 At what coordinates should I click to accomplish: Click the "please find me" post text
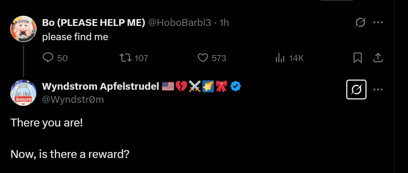pyautogui.click(x=75, y=37)
